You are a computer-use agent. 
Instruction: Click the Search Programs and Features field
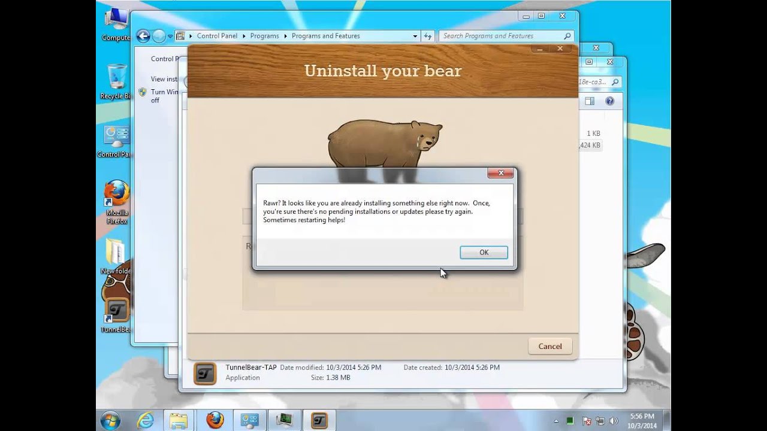[x=506, y=36]
